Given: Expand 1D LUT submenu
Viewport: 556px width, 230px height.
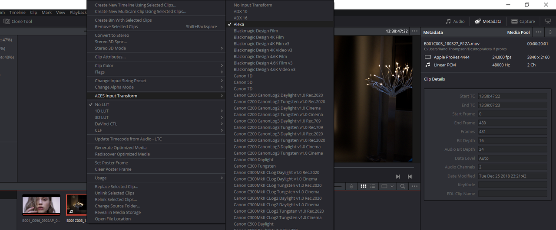Looking at the screenshot, I should click(156, 111).
